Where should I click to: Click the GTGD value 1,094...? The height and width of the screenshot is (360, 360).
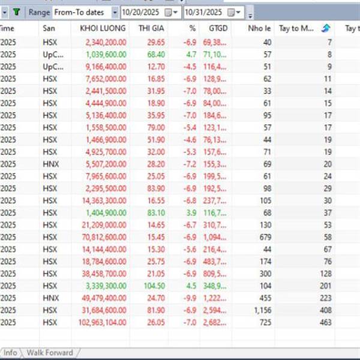[x=215, y=237]
